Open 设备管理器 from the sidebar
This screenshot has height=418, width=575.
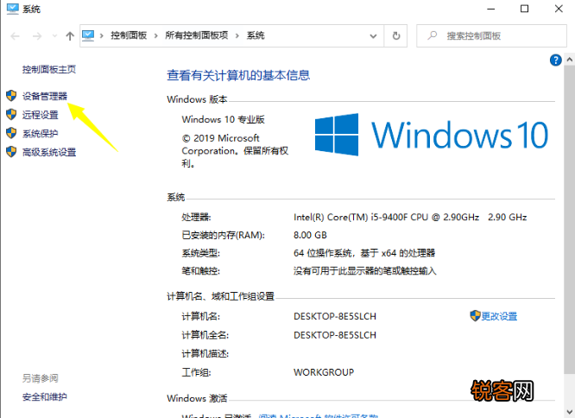[45, 97]
